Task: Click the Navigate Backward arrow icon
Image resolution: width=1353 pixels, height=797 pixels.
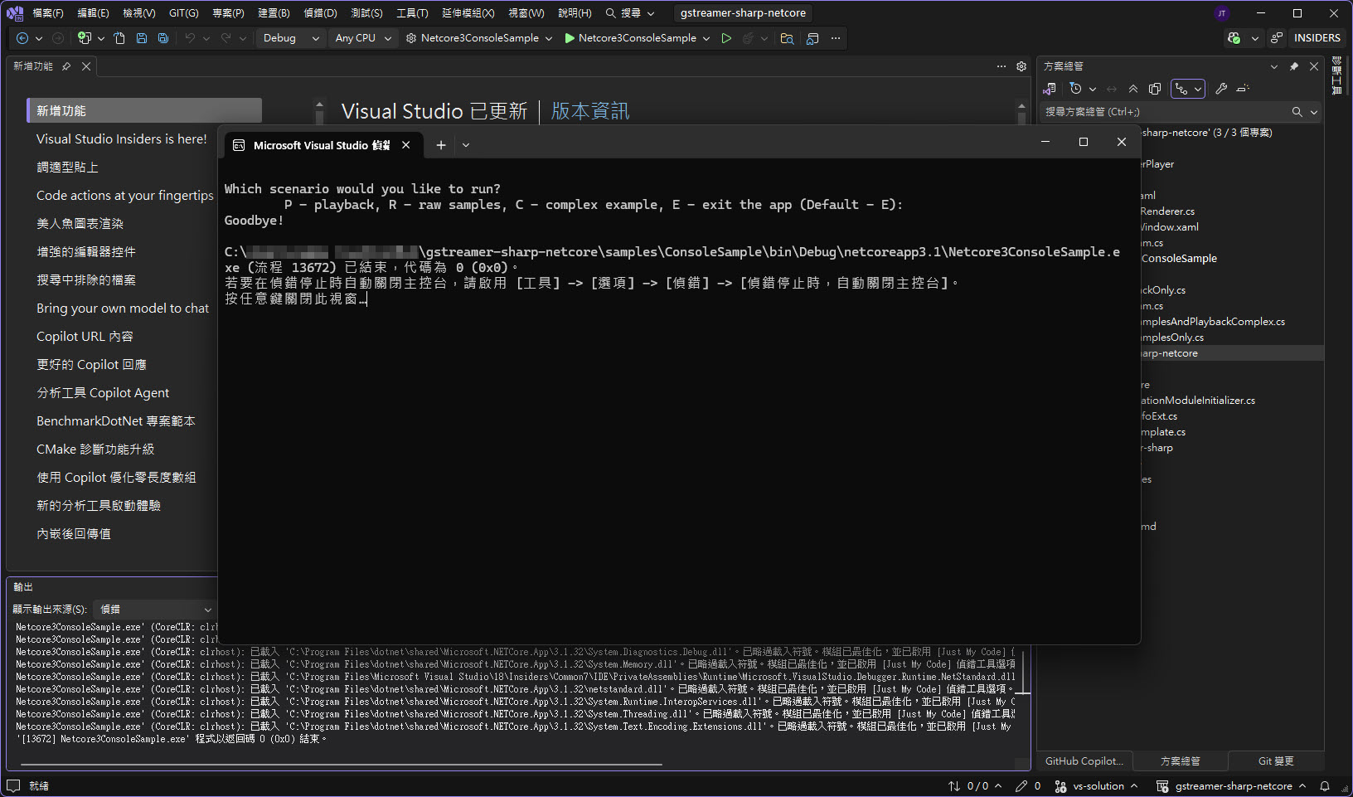Action: 22,38
